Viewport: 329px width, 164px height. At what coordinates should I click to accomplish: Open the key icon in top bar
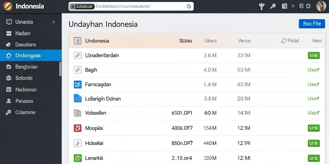[x=273, y=6]
